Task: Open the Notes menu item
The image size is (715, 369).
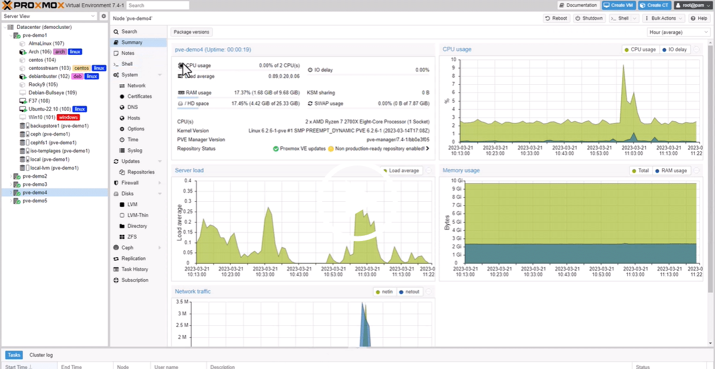Action: click(x=138, y=53)
